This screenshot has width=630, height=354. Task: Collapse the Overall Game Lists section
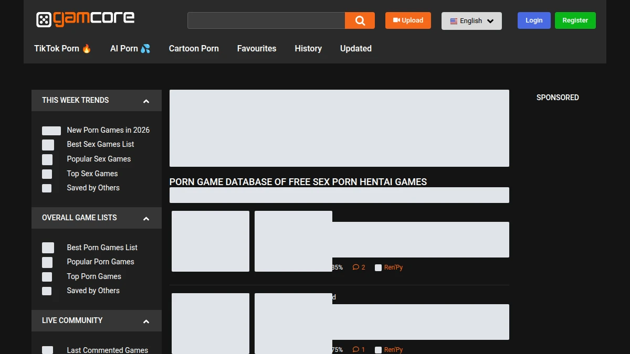click(x=146, y=219)
